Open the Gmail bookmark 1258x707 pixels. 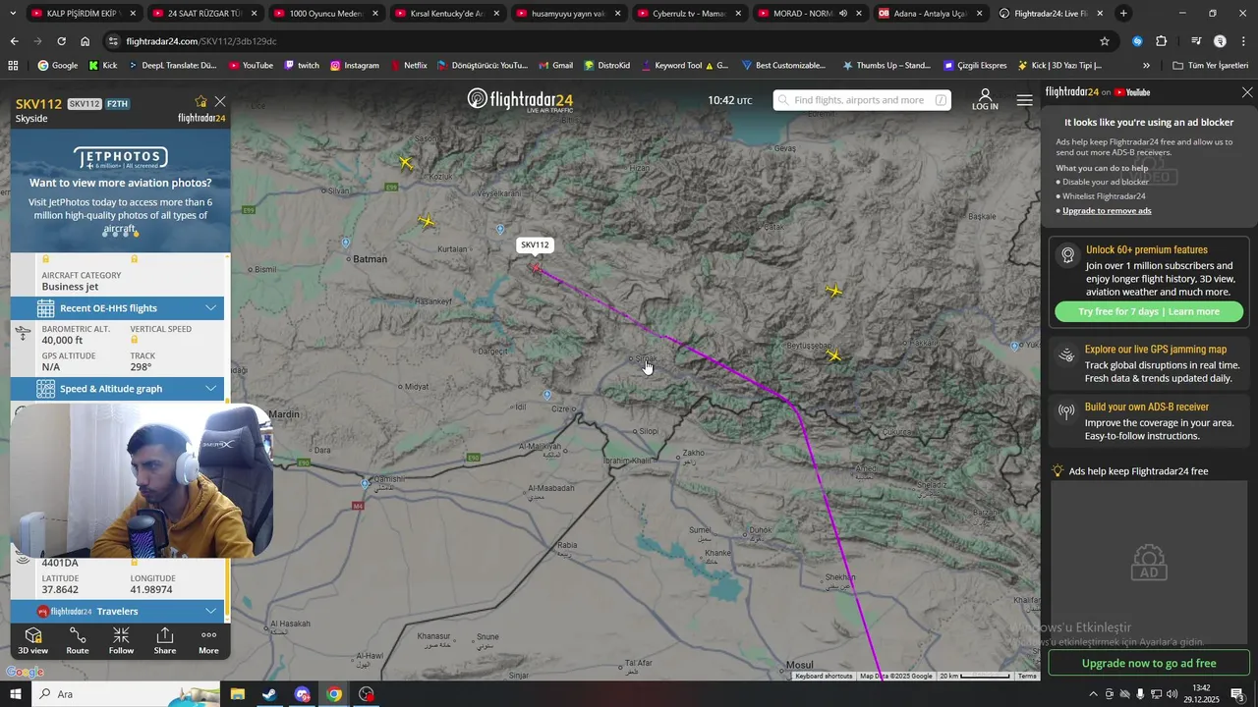[x=555, y=65]
